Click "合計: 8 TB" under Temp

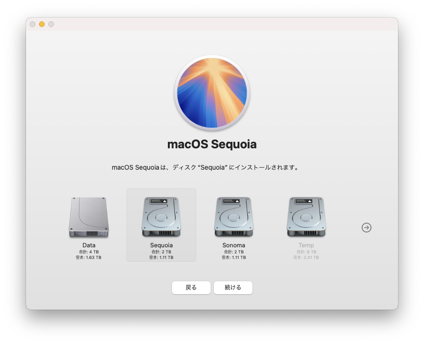pos(306,252)
